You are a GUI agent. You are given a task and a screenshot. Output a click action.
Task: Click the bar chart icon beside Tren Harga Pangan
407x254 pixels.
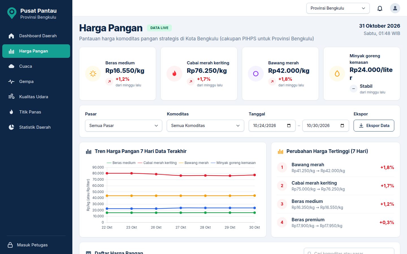[x=88, y=152]
